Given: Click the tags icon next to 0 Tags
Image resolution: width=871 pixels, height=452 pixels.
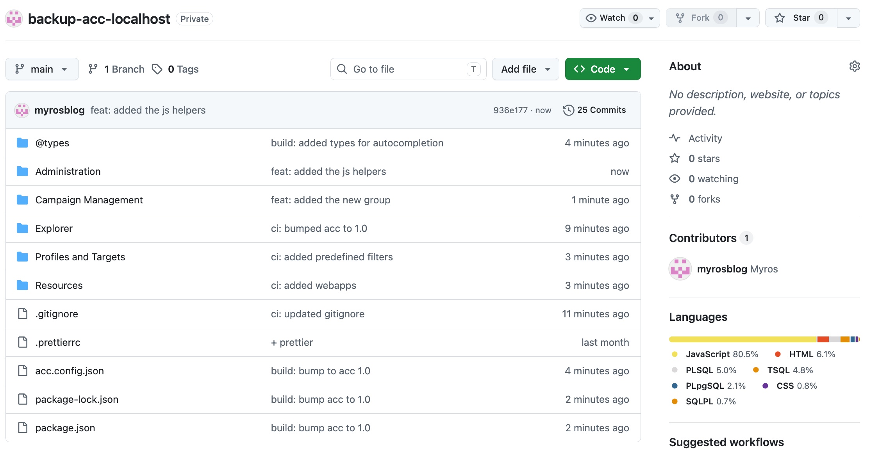Looking at the screenshot, I should (x=157, y=69).
